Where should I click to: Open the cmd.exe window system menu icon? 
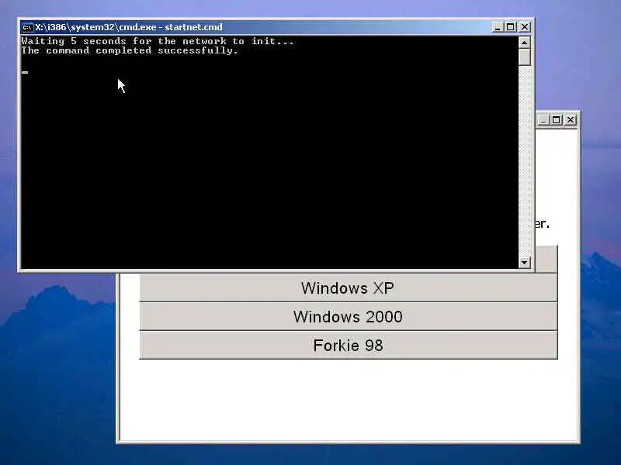(x=27, y=27)
